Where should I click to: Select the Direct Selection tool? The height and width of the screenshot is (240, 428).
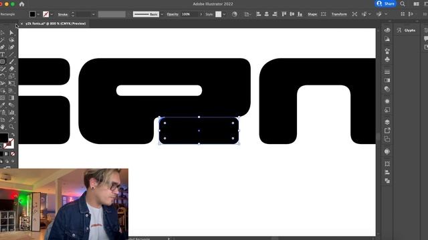point(11,33)
